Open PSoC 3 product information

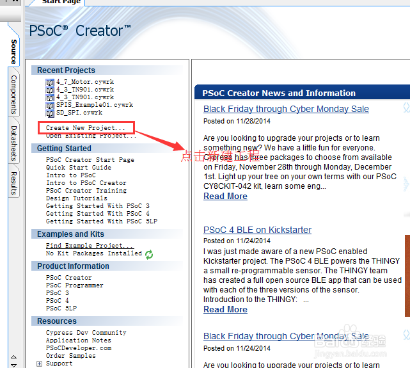pos(58,293)
